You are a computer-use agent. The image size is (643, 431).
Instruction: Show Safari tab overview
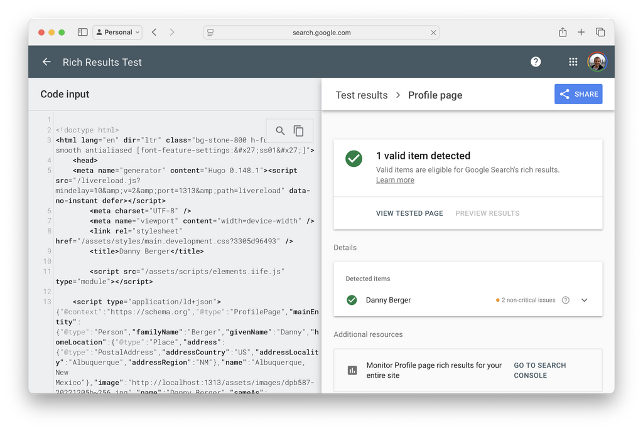600,32
